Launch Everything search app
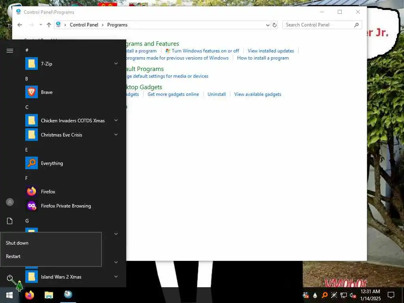Image resolution: width=404 pixels, height=303 pixels. [x=72, y=163]
